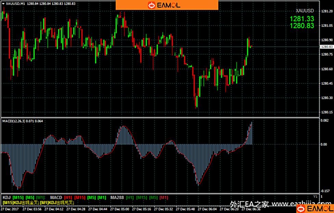Toggle the KDJ M1 signal indicator
The image size is (334, 213).
tap(40, 198)
